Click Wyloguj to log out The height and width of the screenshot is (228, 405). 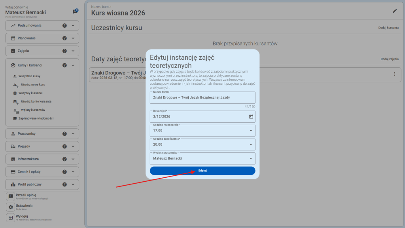tap(22, 217)
